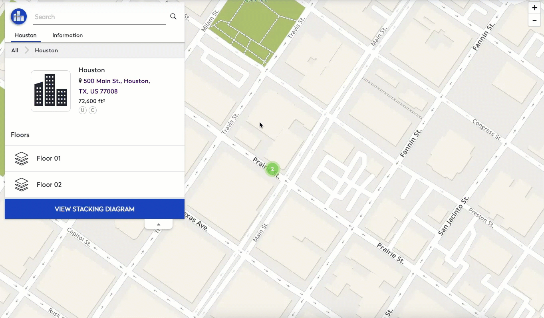
Task: Zoom out with the minus button
Action: [534, 20]
